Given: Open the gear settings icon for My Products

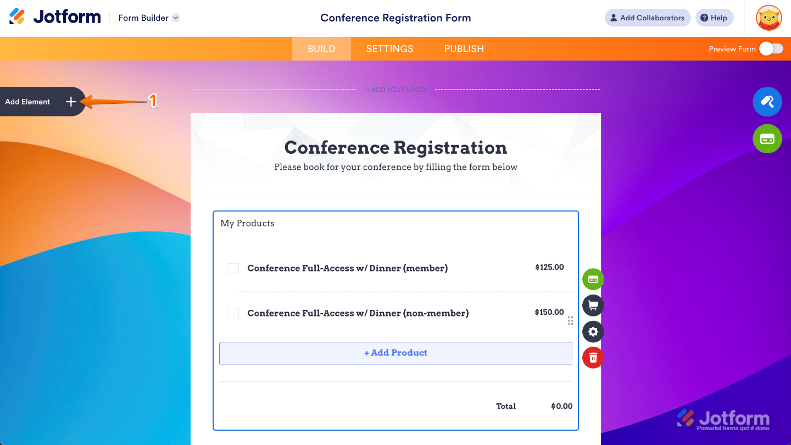Looking at the screenshot, I should [x=593, y=331].
